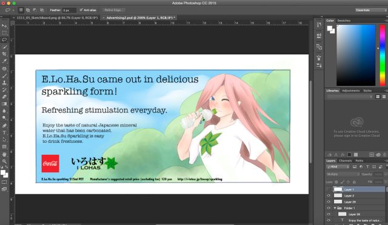
Task: Switch to the Channels tab
Action: [346, 161]
